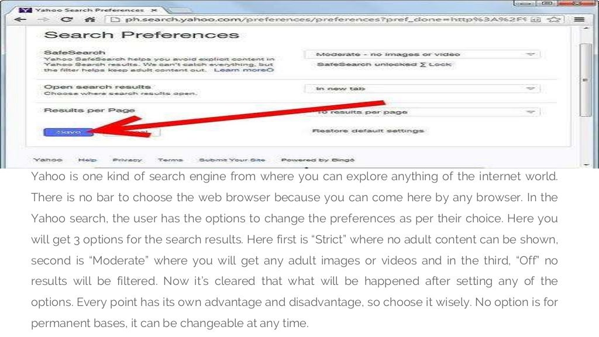Image resolution: width=599 pixels, height=337 pixels.
Task: Click Submit Your Site footer link
Action: point(232,160)
